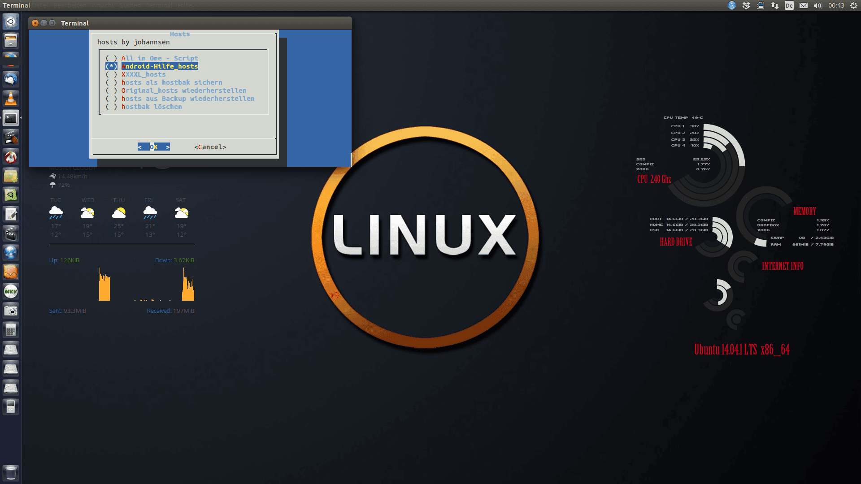Click the 14.48km/h wind speed value

coord(73,176)
